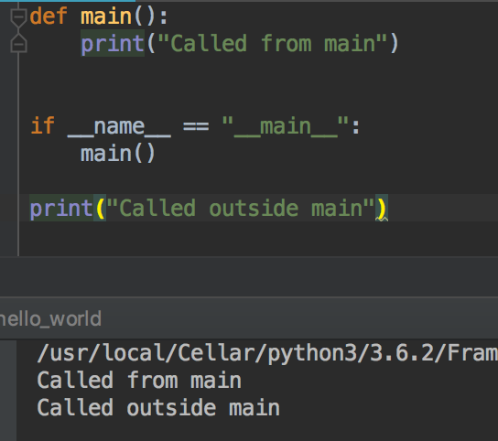
Task: Click the fold end marker beside print line
Action: pyautogui.click(x=18, y=44)
